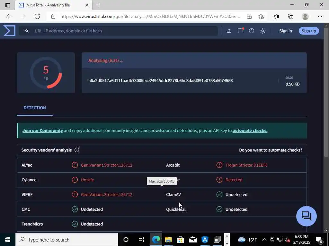This screenshot has height=246, width=329.
Task: Click the 16°F weather widget
Action: coord(247,240)
